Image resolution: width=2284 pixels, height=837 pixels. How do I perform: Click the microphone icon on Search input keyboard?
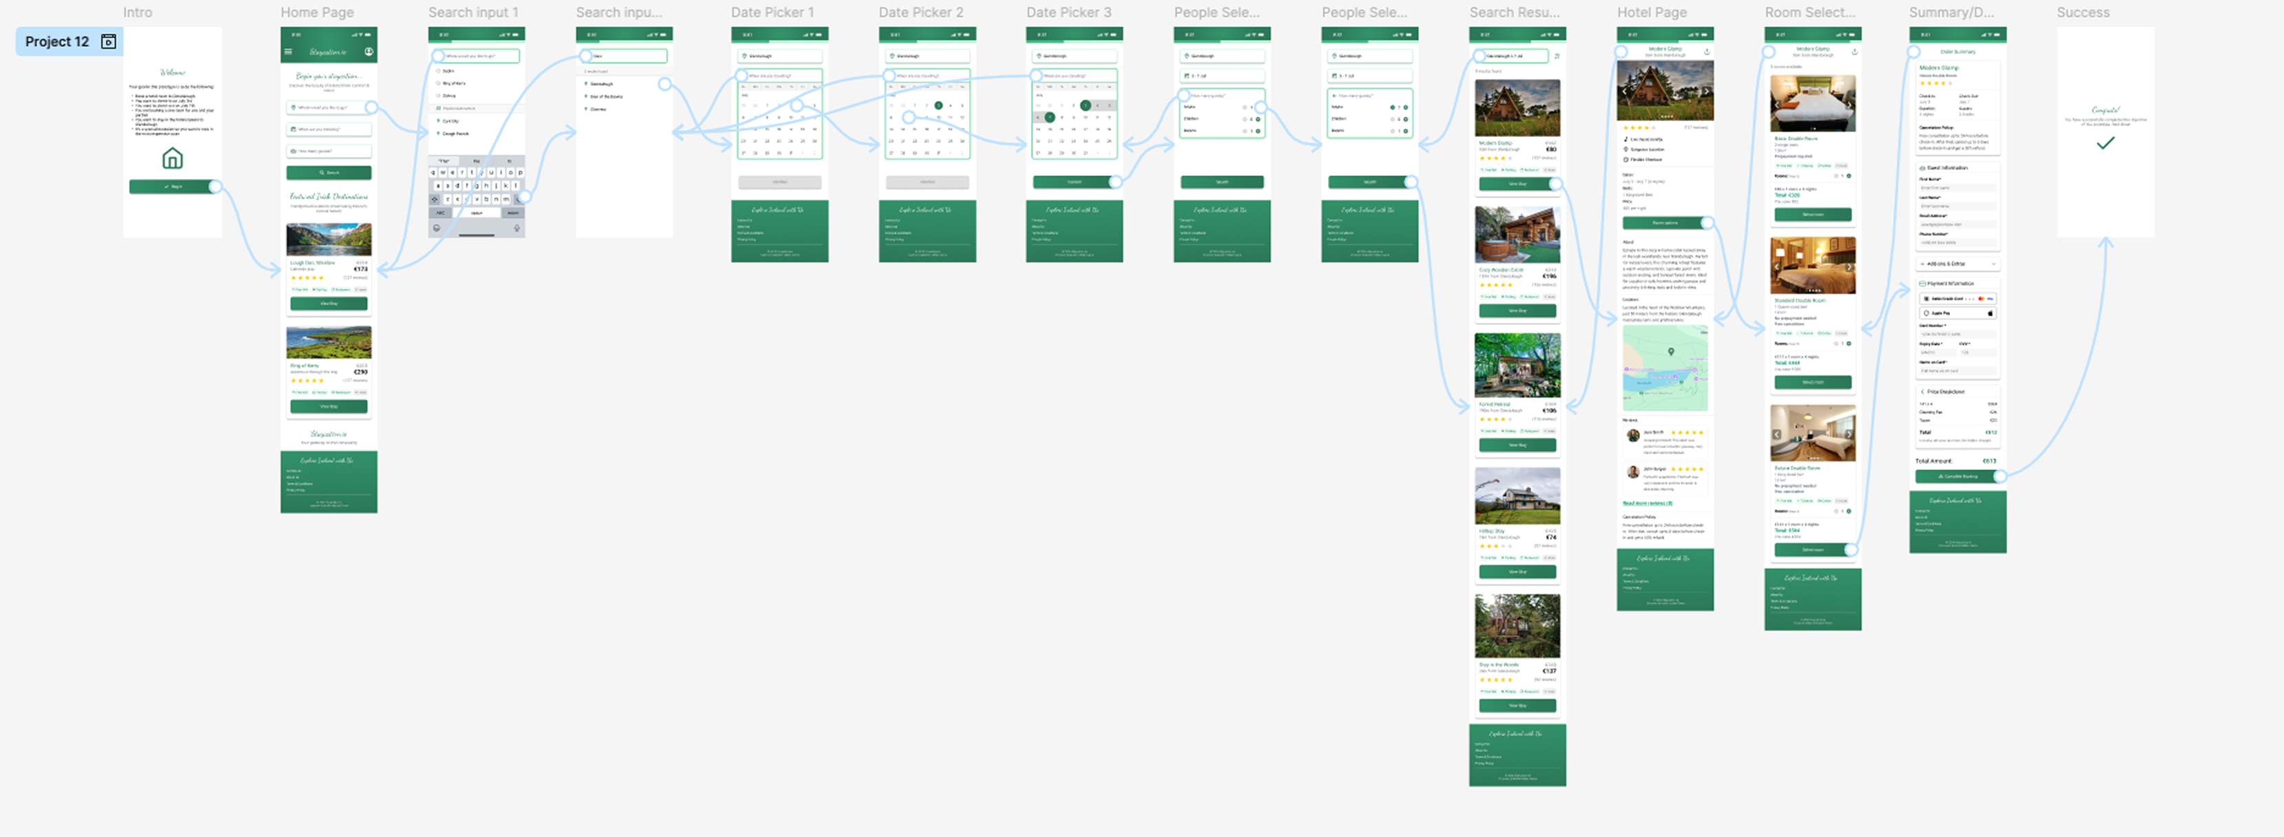517,228
